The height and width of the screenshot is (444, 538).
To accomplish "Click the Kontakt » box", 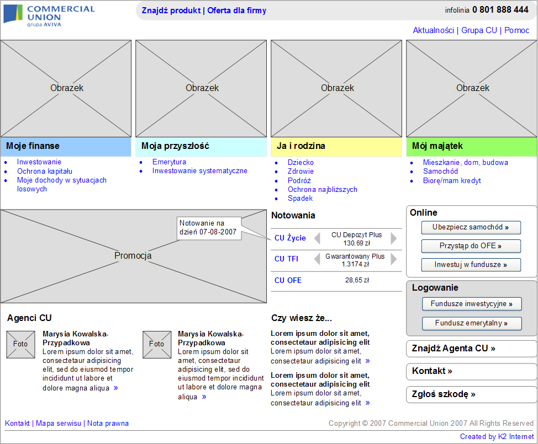I will click(x=472, y=371).
